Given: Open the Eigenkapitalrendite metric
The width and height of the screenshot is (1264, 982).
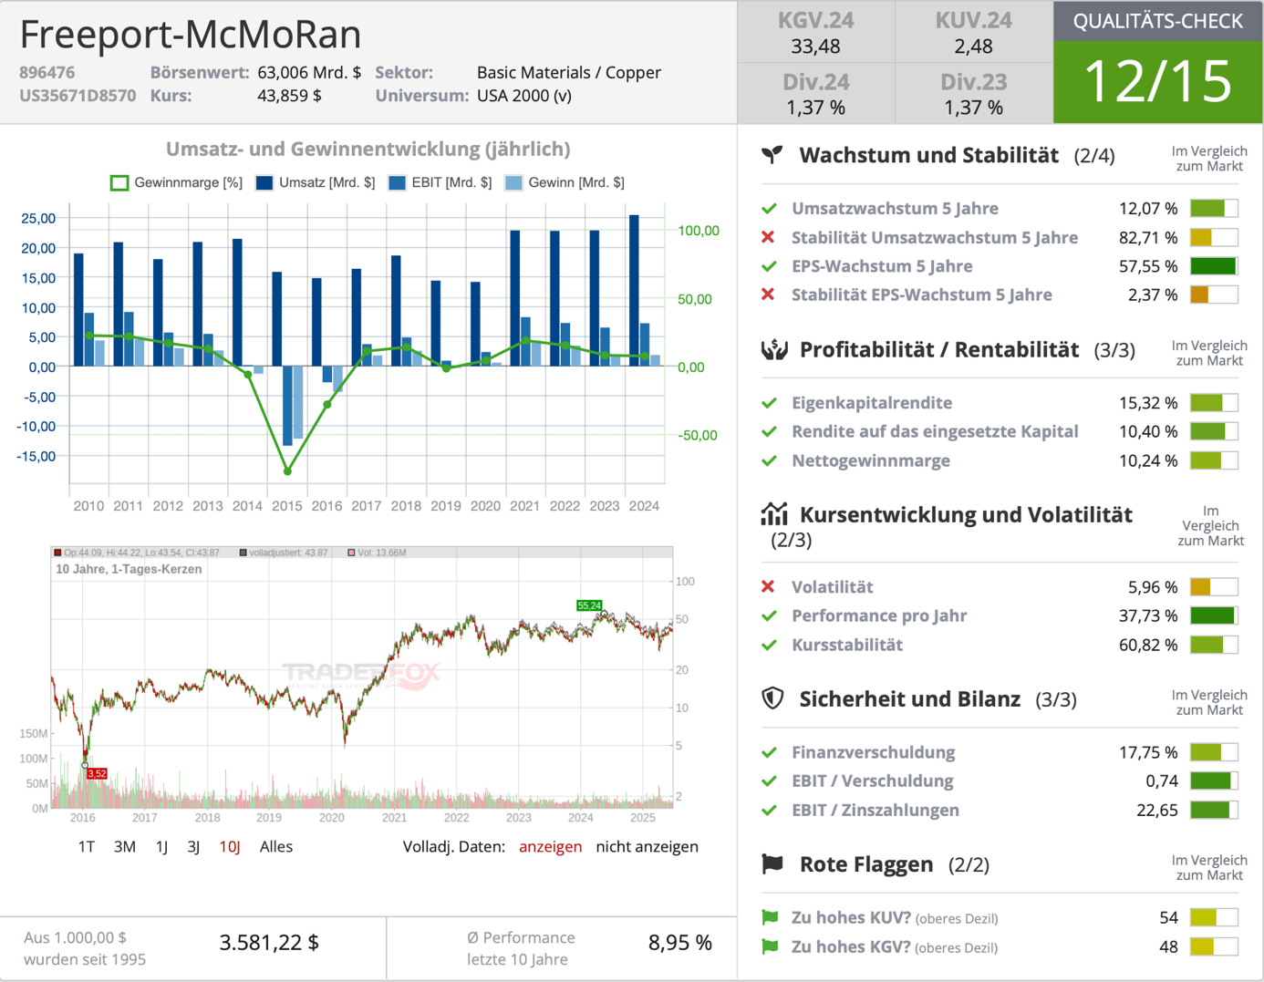Looking at the screenshot, I should coord(872,403).
